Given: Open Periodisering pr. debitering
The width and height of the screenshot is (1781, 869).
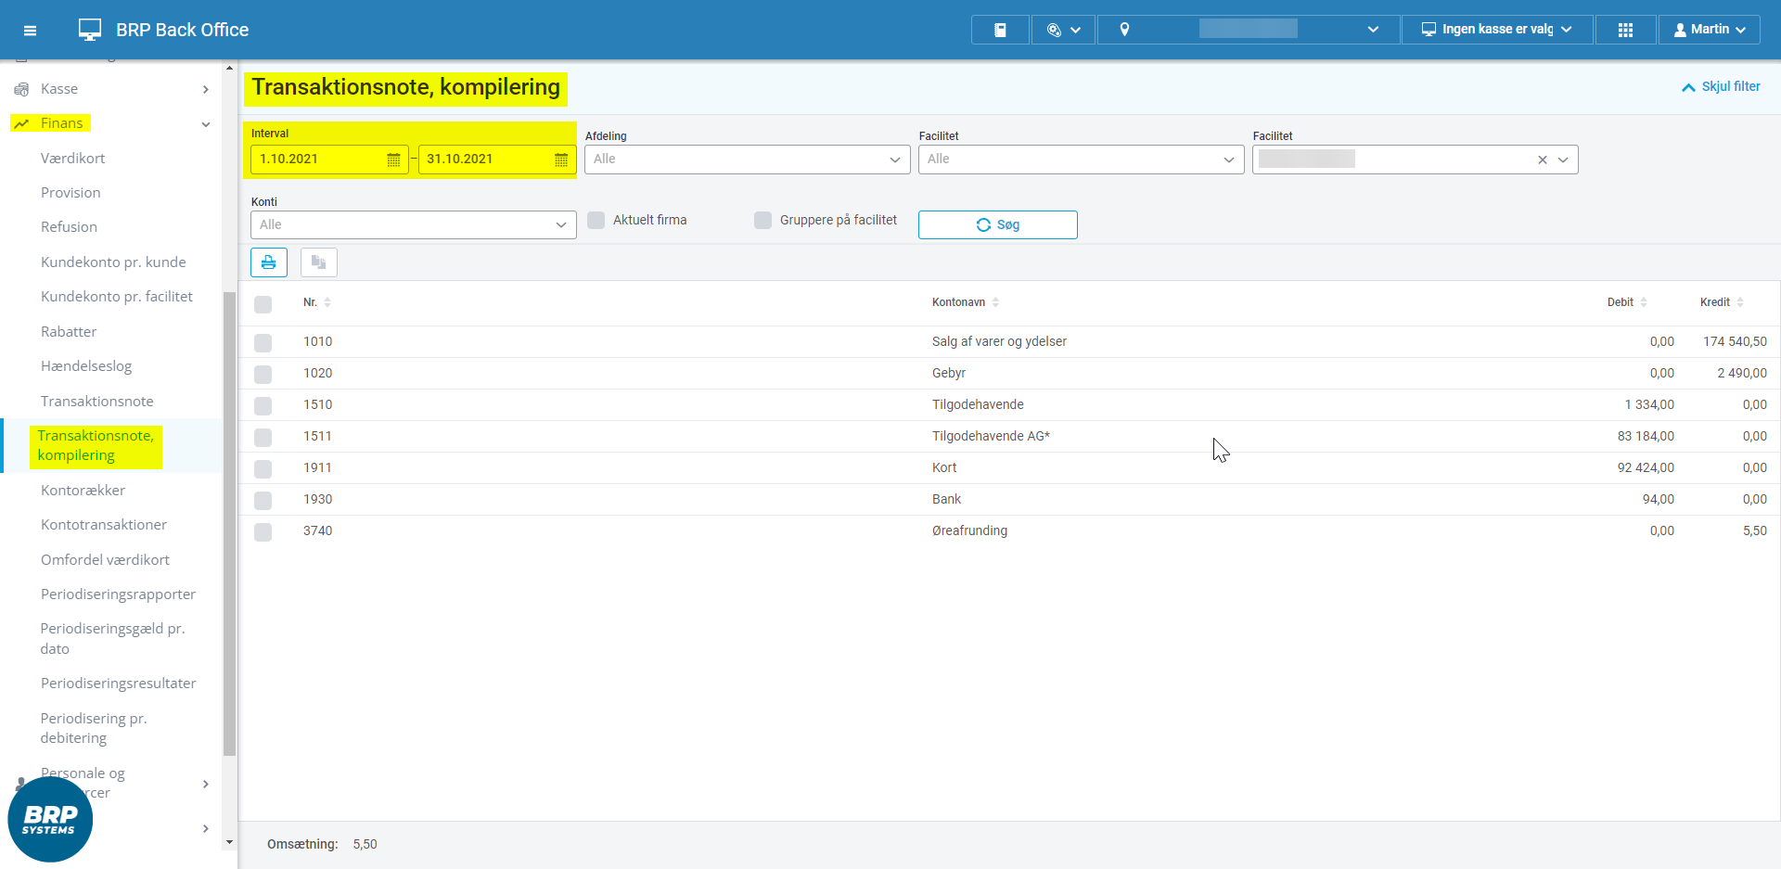Looking at the screenshot, I should [x=94, y=728].
